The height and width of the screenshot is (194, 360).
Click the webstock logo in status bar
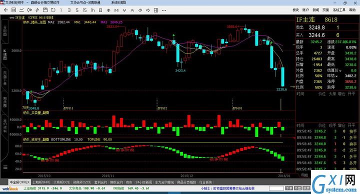tap(10, 188)
